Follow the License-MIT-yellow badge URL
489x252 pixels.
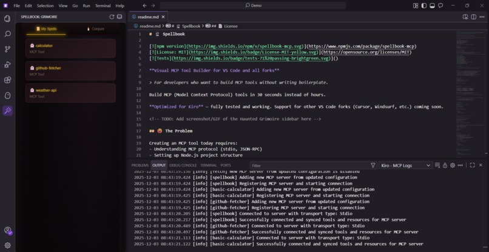254,52
